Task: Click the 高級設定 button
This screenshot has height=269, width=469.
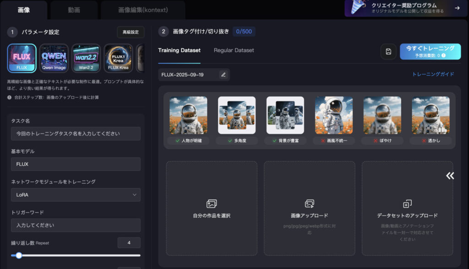Action: (x=131, y=32)
